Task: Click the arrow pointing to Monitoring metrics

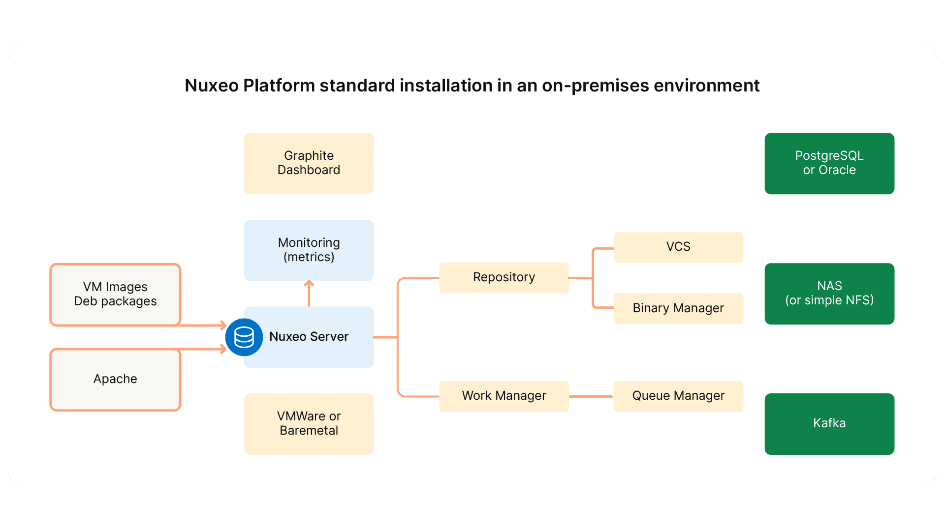Action: (309, 294)
